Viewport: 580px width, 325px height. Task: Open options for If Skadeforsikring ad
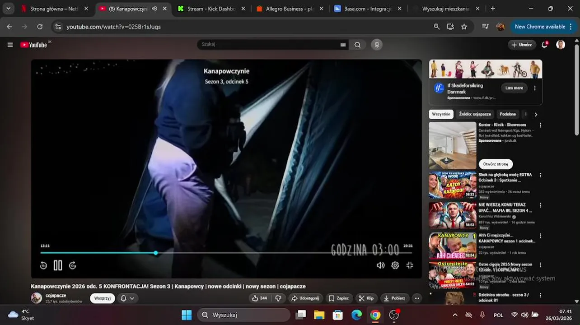[x=535, y=88]
